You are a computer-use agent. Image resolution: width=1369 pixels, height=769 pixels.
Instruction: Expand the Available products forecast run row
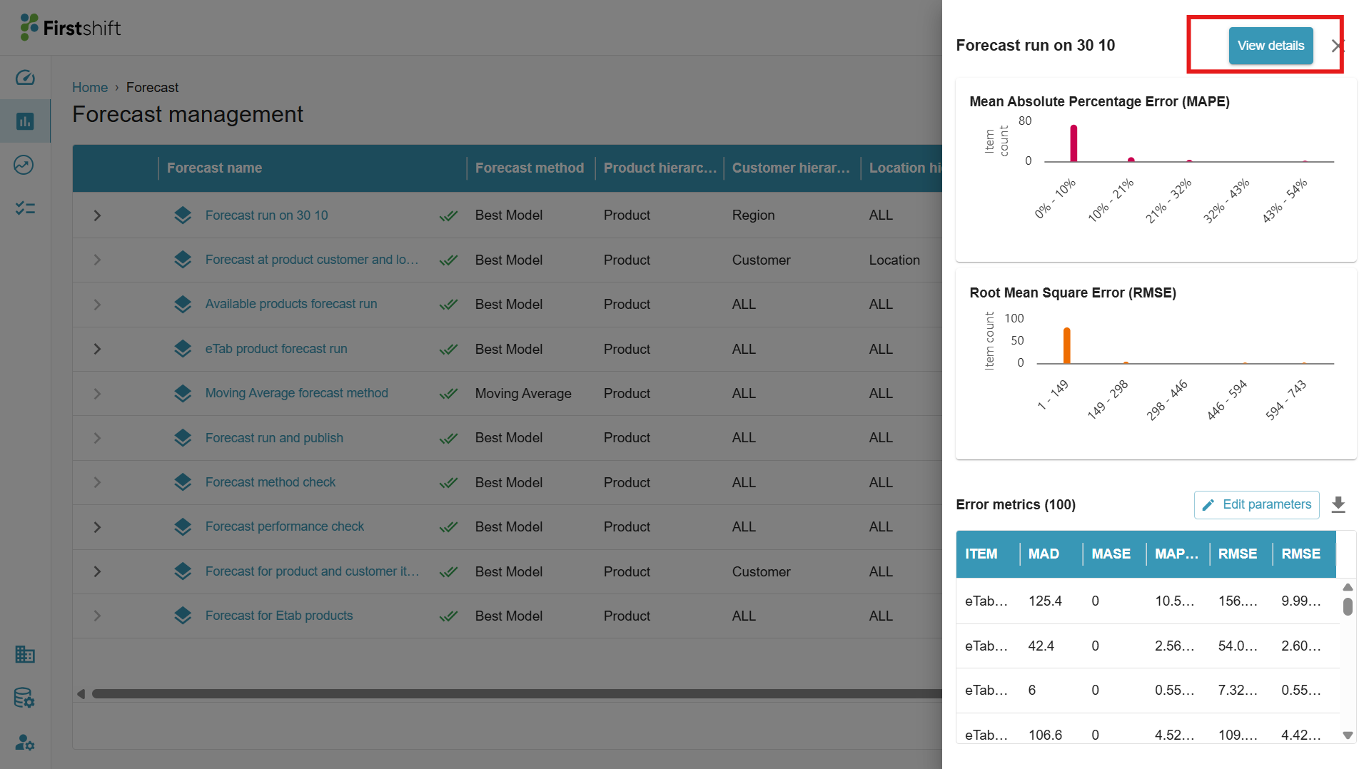97,305
